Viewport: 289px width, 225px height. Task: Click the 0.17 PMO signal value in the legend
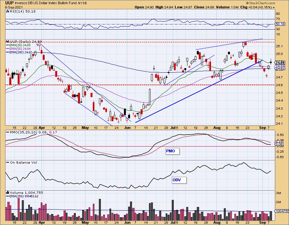53,132
